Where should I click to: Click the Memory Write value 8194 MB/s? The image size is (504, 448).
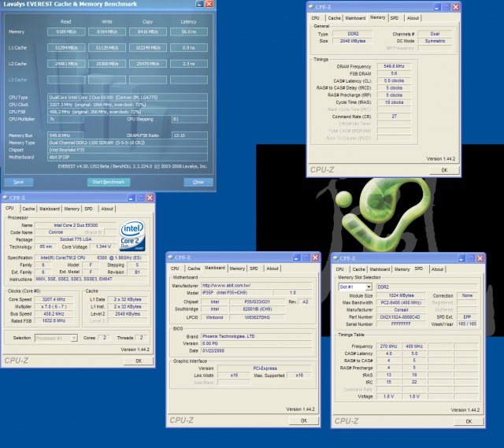pos(107,31)
